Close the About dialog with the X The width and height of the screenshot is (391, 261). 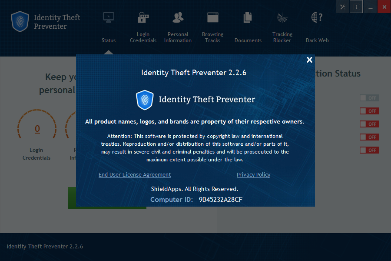click(309, 60)
